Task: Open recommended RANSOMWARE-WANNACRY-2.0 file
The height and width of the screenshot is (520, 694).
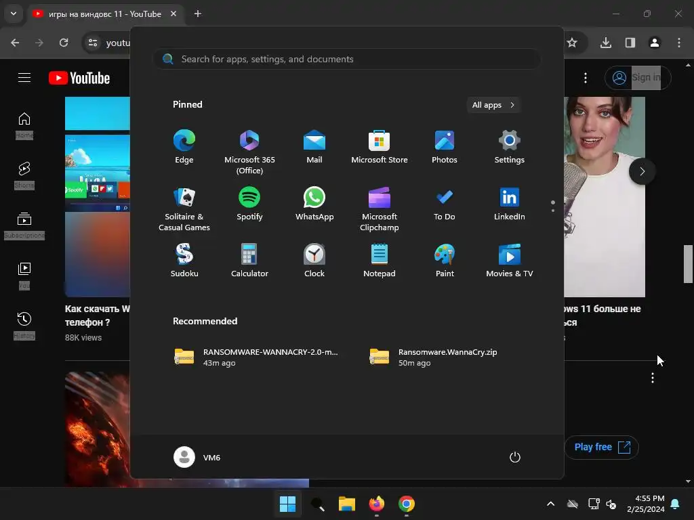Action: tap(257, 357)
